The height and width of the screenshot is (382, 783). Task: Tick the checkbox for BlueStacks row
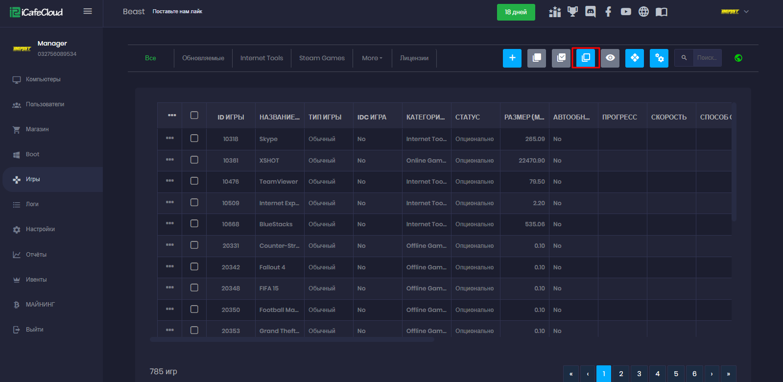(194, 223)
